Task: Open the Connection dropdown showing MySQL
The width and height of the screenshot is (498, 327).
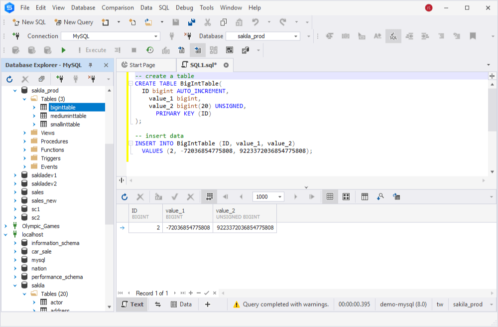Action: 110,36
